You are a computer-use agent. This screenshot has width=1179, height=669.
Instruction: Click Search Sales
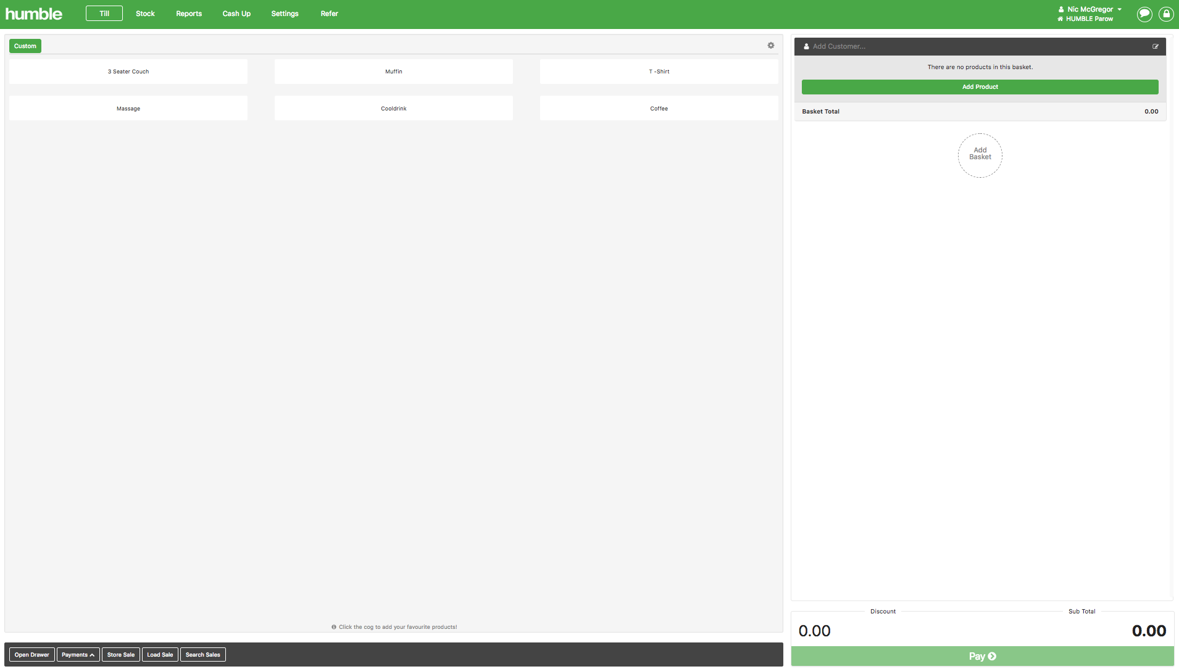click(x=203, y=655)
